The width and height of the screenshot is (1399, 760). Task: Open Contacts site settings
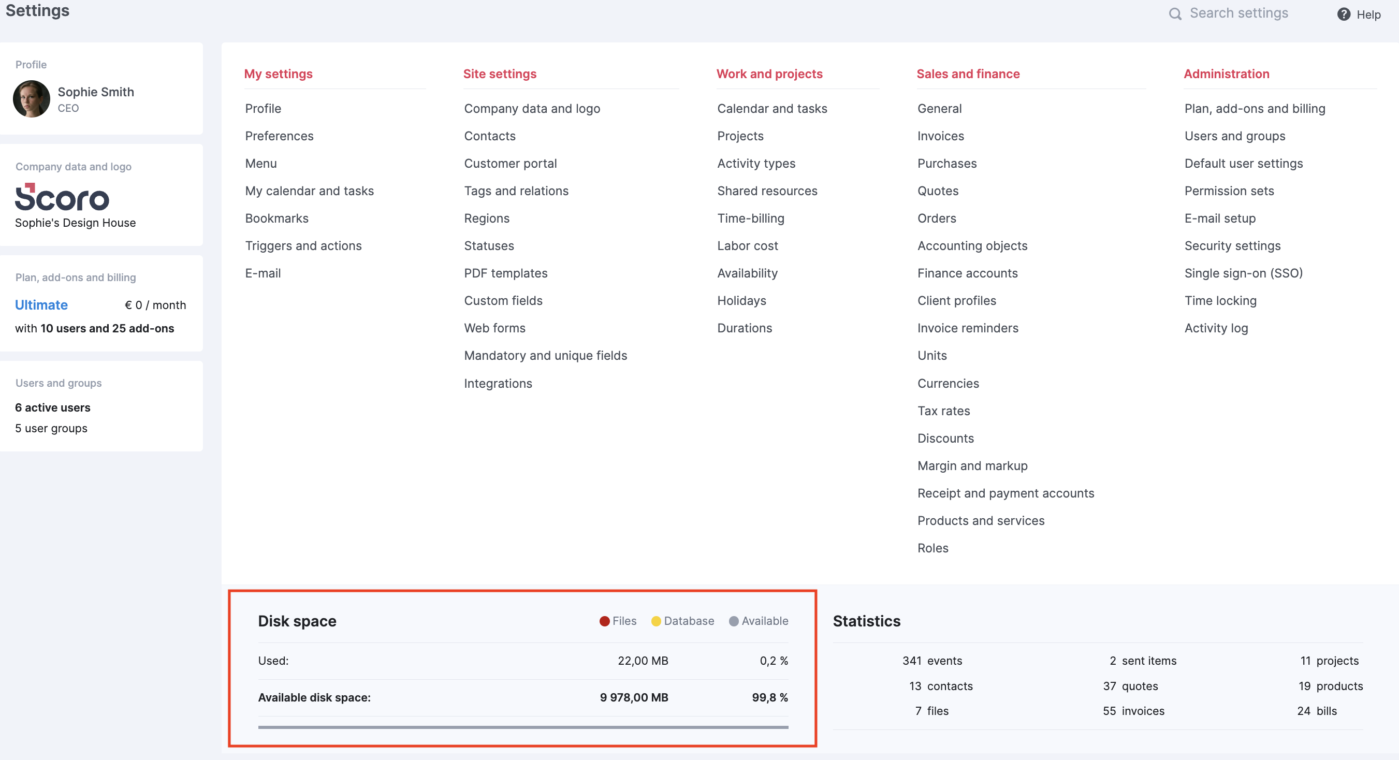pos(489,136)
